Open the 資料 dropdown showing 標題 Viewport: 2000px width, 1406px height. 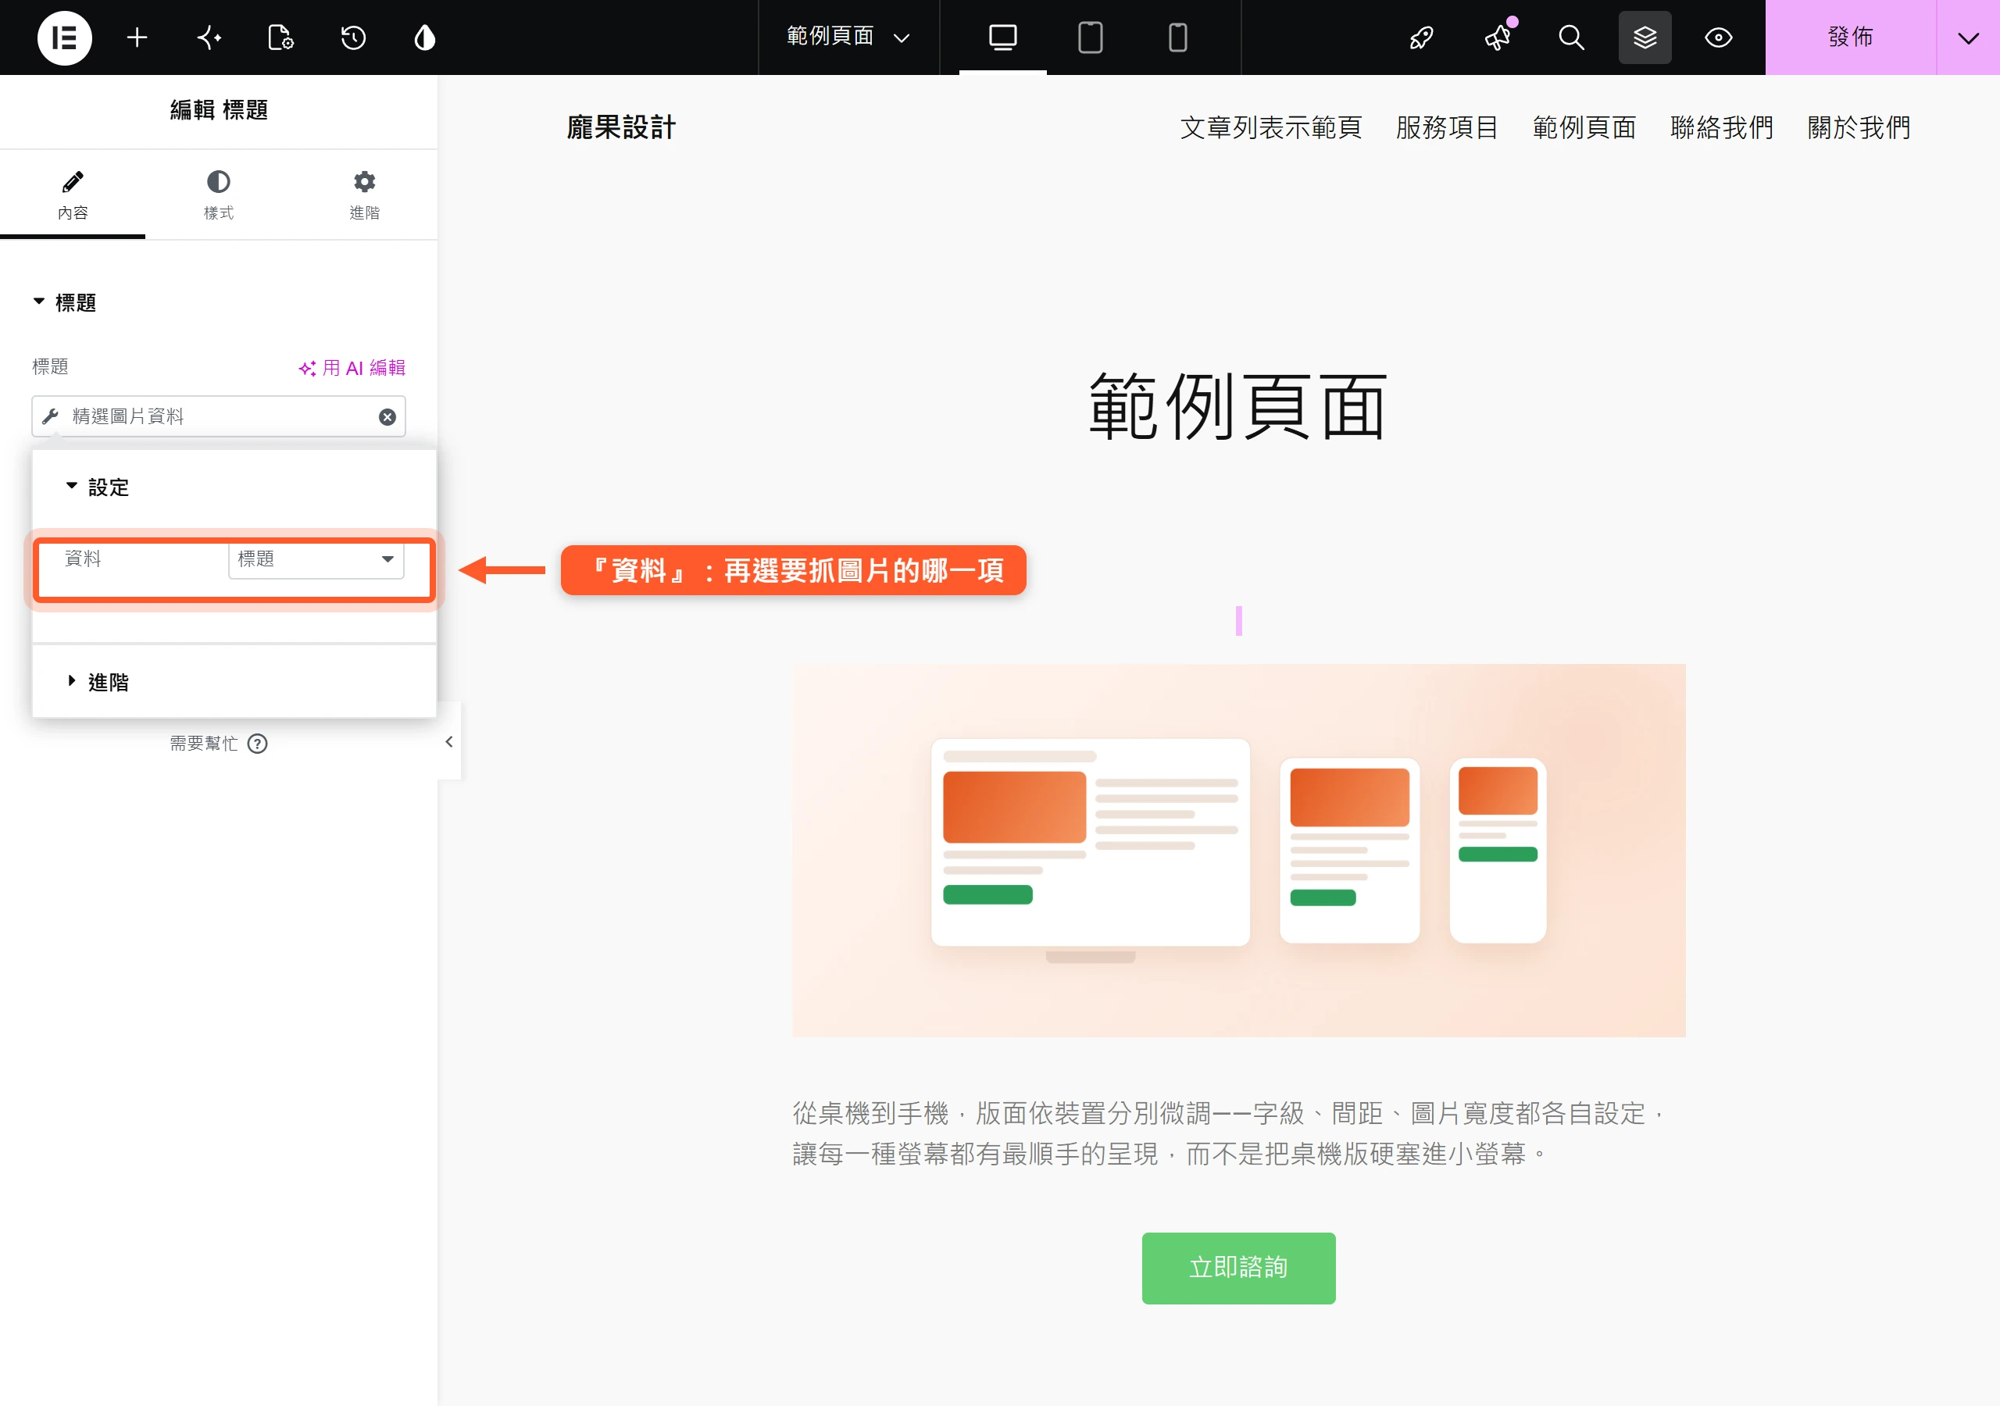[x=316, y=559]
